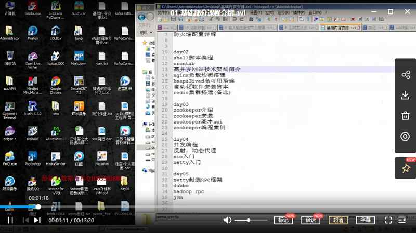Download the video using the download icon

coord(406,95)
